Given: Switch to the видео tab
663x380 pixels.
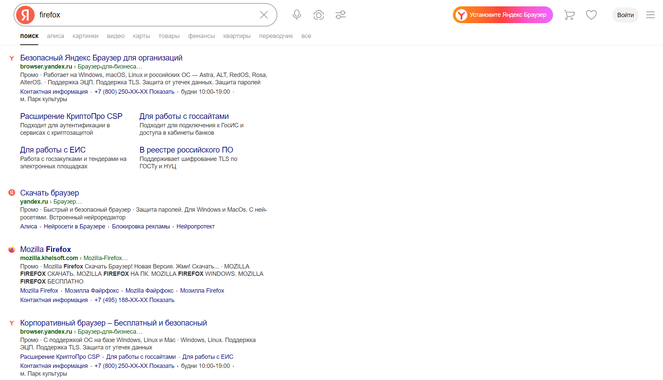Looking at the screenshot, I should (x=116, y=36).
